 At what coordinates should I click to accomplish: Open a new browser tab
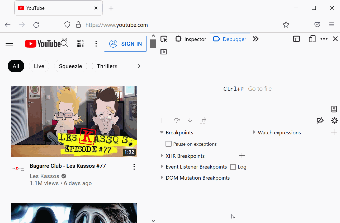tap(111, 8)
